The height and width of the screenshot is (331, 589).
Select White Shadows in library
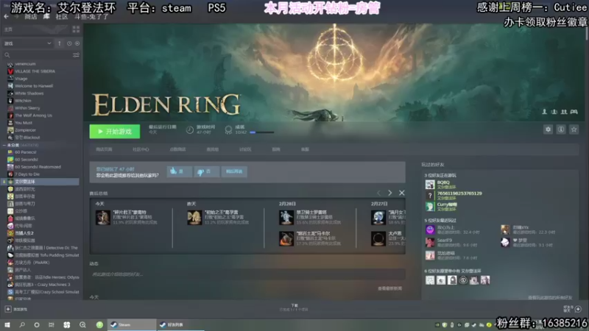(x=29, y=93)
